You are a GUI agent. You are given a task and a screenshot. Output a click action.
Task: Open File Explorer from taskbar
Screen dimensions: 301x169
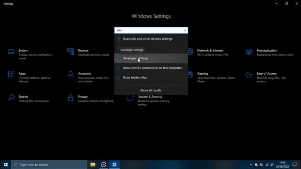click(x=93, y=165)
